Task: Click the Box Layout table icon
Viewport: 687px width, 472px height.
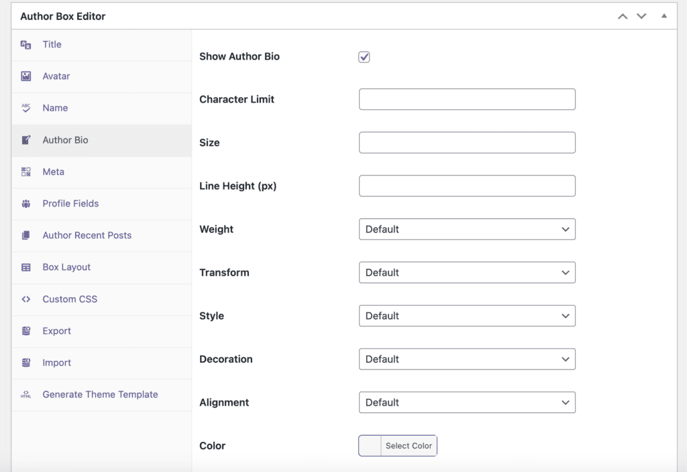Action: [27, 267]
